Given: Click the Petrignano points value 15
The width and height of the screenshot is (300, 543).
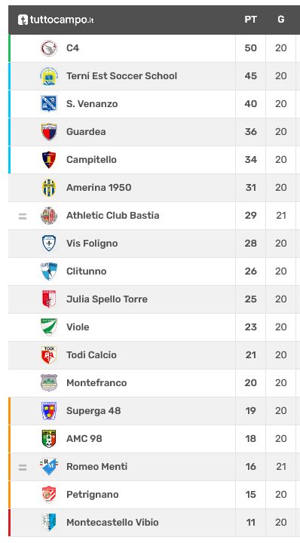Looking at the screenshot, I should click(250, 495).
